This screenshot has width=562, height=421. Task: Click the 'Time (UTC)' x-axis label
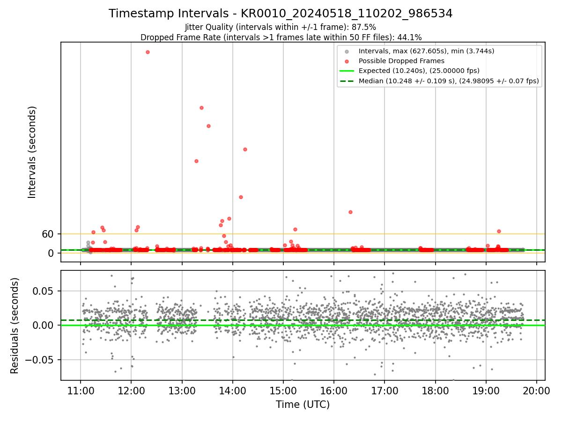303,404
